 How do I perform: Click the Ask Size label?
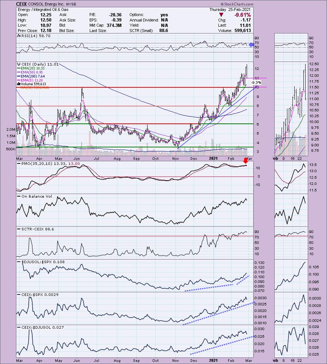(x=68, y=20)
